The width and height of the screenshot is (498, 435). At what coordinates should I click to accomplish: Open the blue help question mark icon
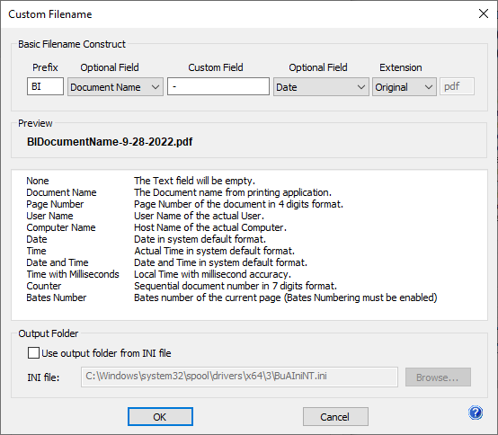point(476,413)
